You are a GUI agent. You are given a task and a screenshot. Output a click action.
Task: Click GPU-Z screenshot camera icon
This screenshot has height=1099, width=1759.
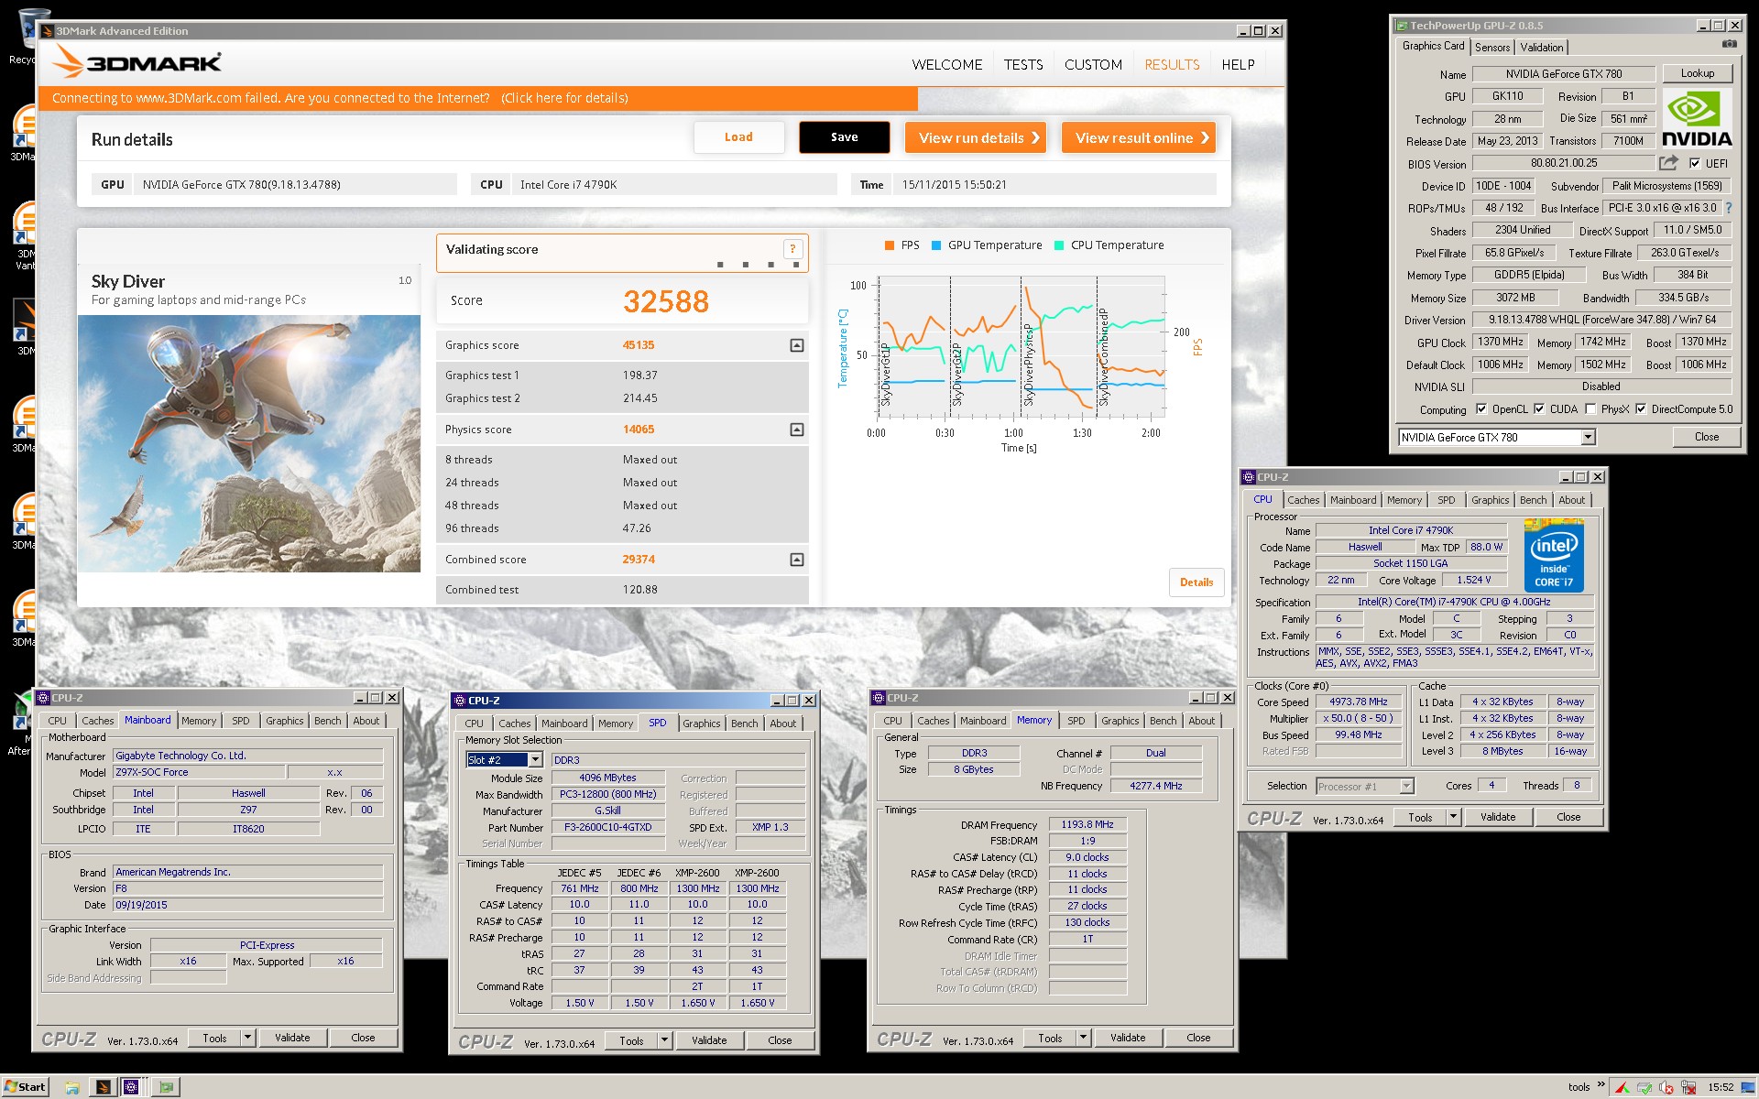coord(1729,44)
